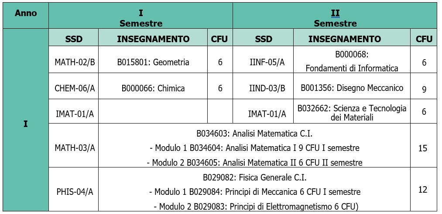Click the PHIS-04/A SSD code cell

pyautogui.click(x=74, y=190)
